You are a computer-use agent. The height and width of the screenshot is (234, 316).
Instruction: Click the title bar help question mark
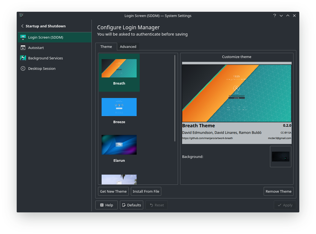[274, 16]
